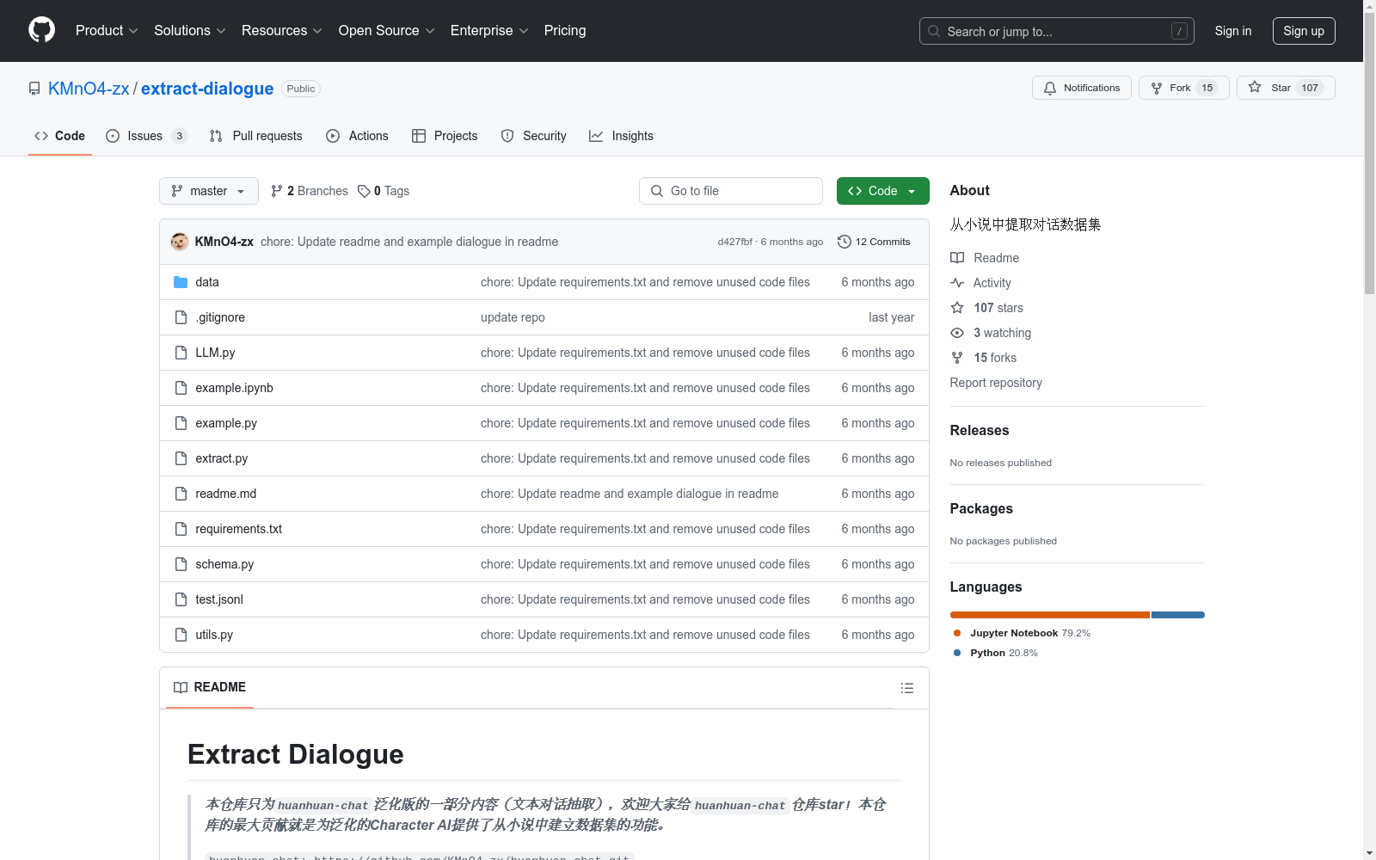Click the file icon beside example.ipynb
The height and width of the screenshot is (860, 1376).
click(x=181, y=388)
